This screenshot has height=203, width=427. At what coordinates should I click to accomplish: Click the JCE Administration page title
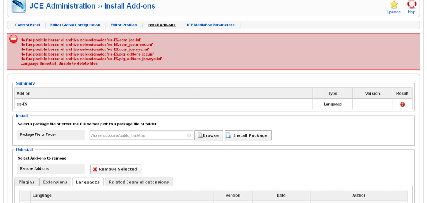coord(92,6)
